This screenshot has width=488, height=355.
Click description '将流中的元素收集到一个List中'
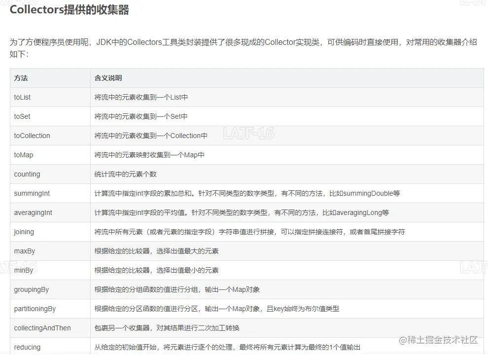coord(141,97)
